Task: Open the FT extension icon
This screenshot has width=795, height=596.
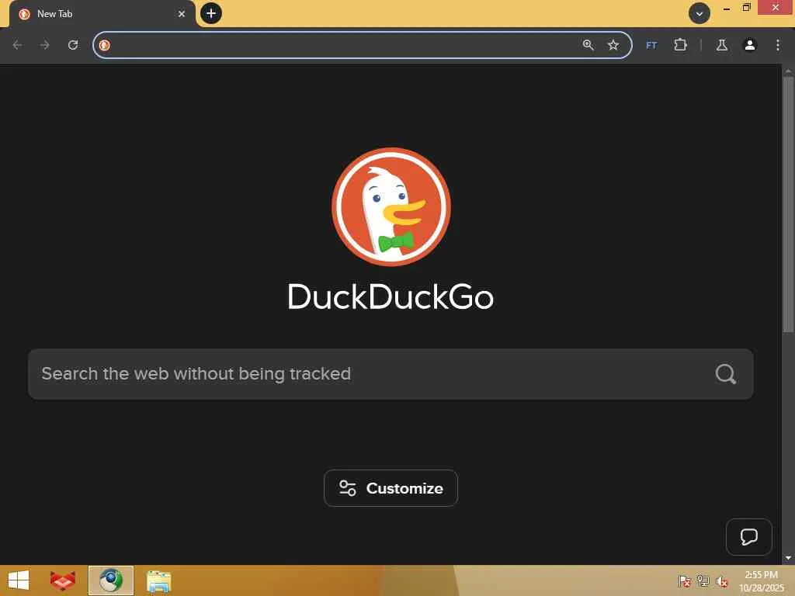Action: [651, 46]
